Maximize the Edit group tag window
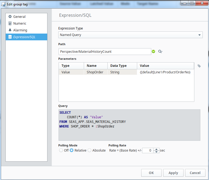This screenshot has width=209, height=180. pos(192,3)
